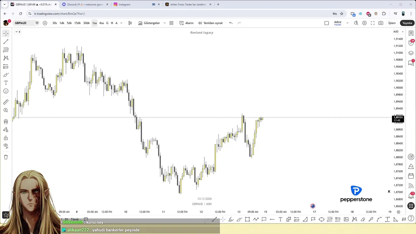Open the chart settings hexagon icon
The width and height of the screenshot is (416, 234).
(x=364, y=23)
